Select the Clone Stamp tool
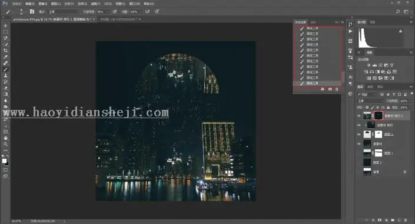The width and height of the screenshot is (415, 224). 5,76
